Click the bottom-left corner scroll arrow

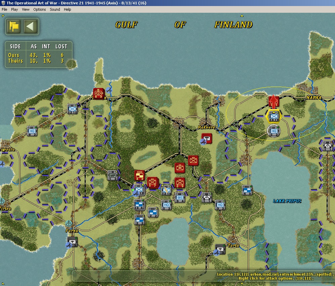3,283
